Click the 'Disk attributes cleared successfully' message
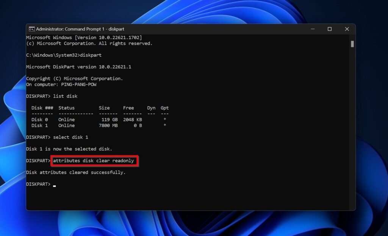The image size is (388, 236). (x=76, y=172)
